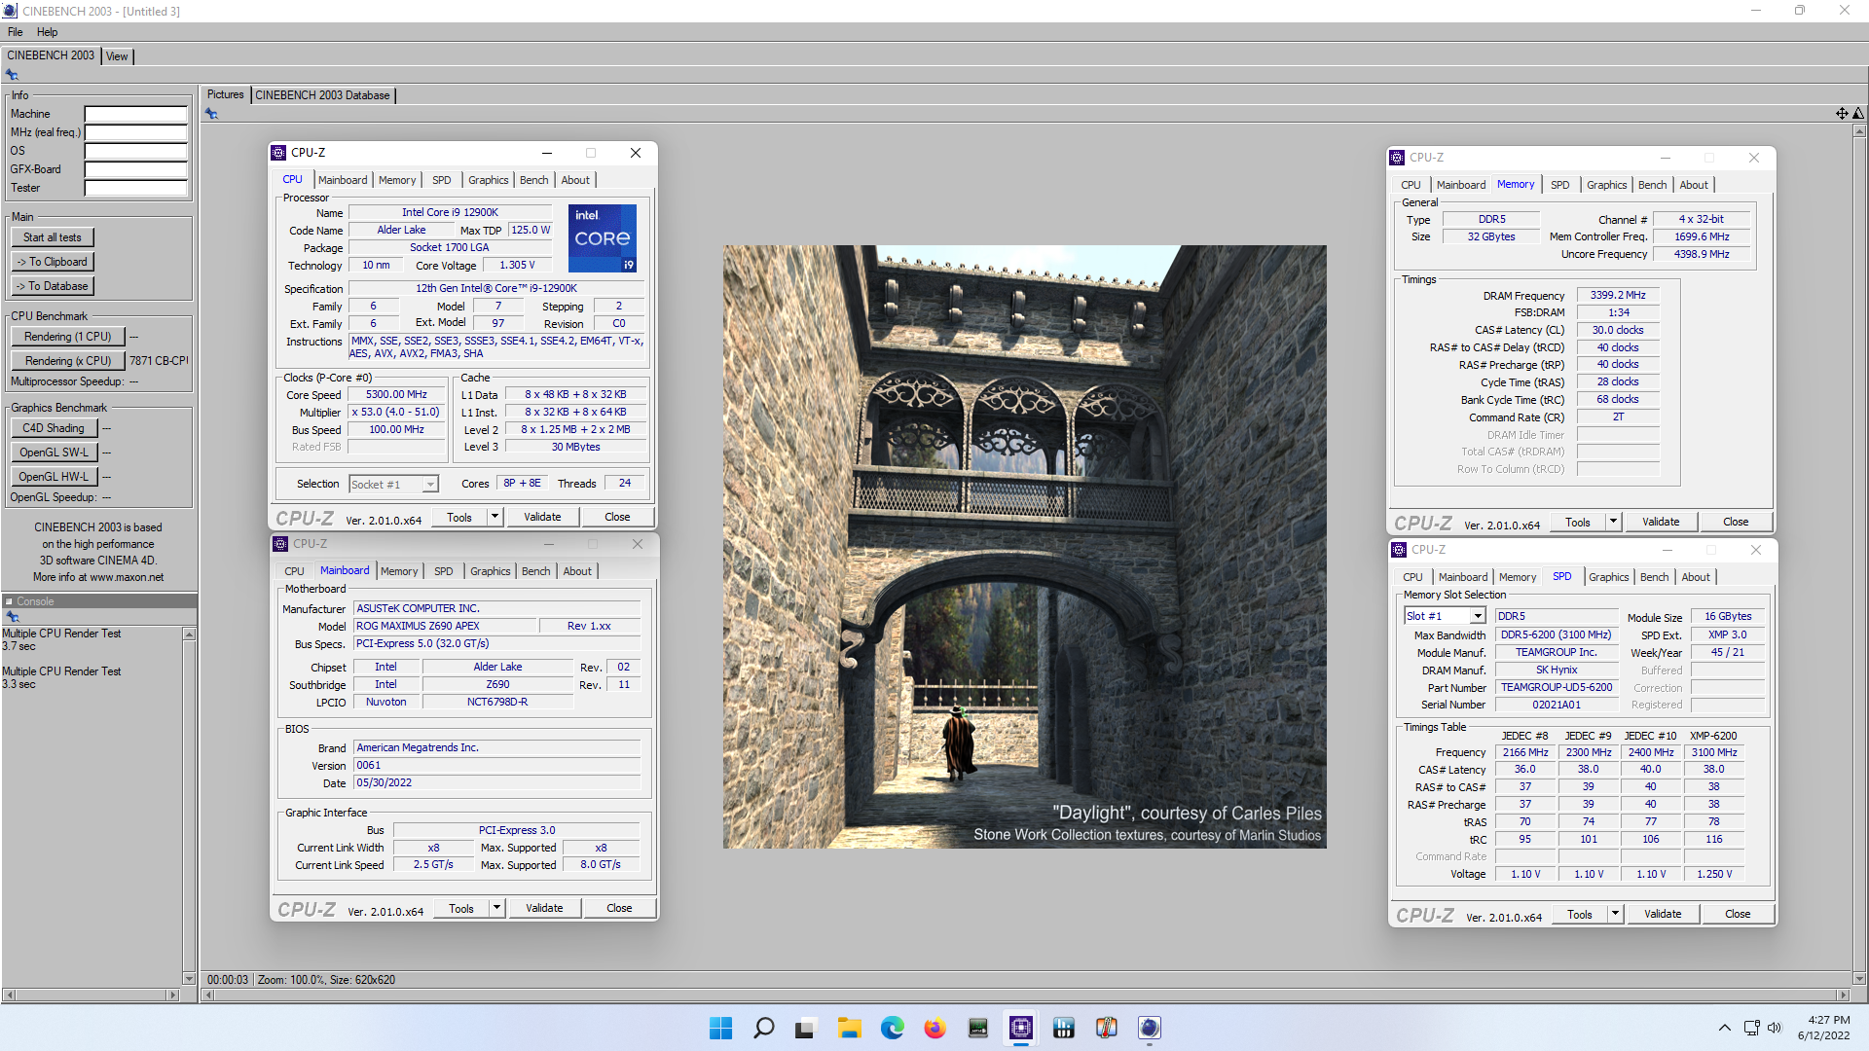Select SPD tab in Mainboard CPU-Z window

click(x=443, y=571)
